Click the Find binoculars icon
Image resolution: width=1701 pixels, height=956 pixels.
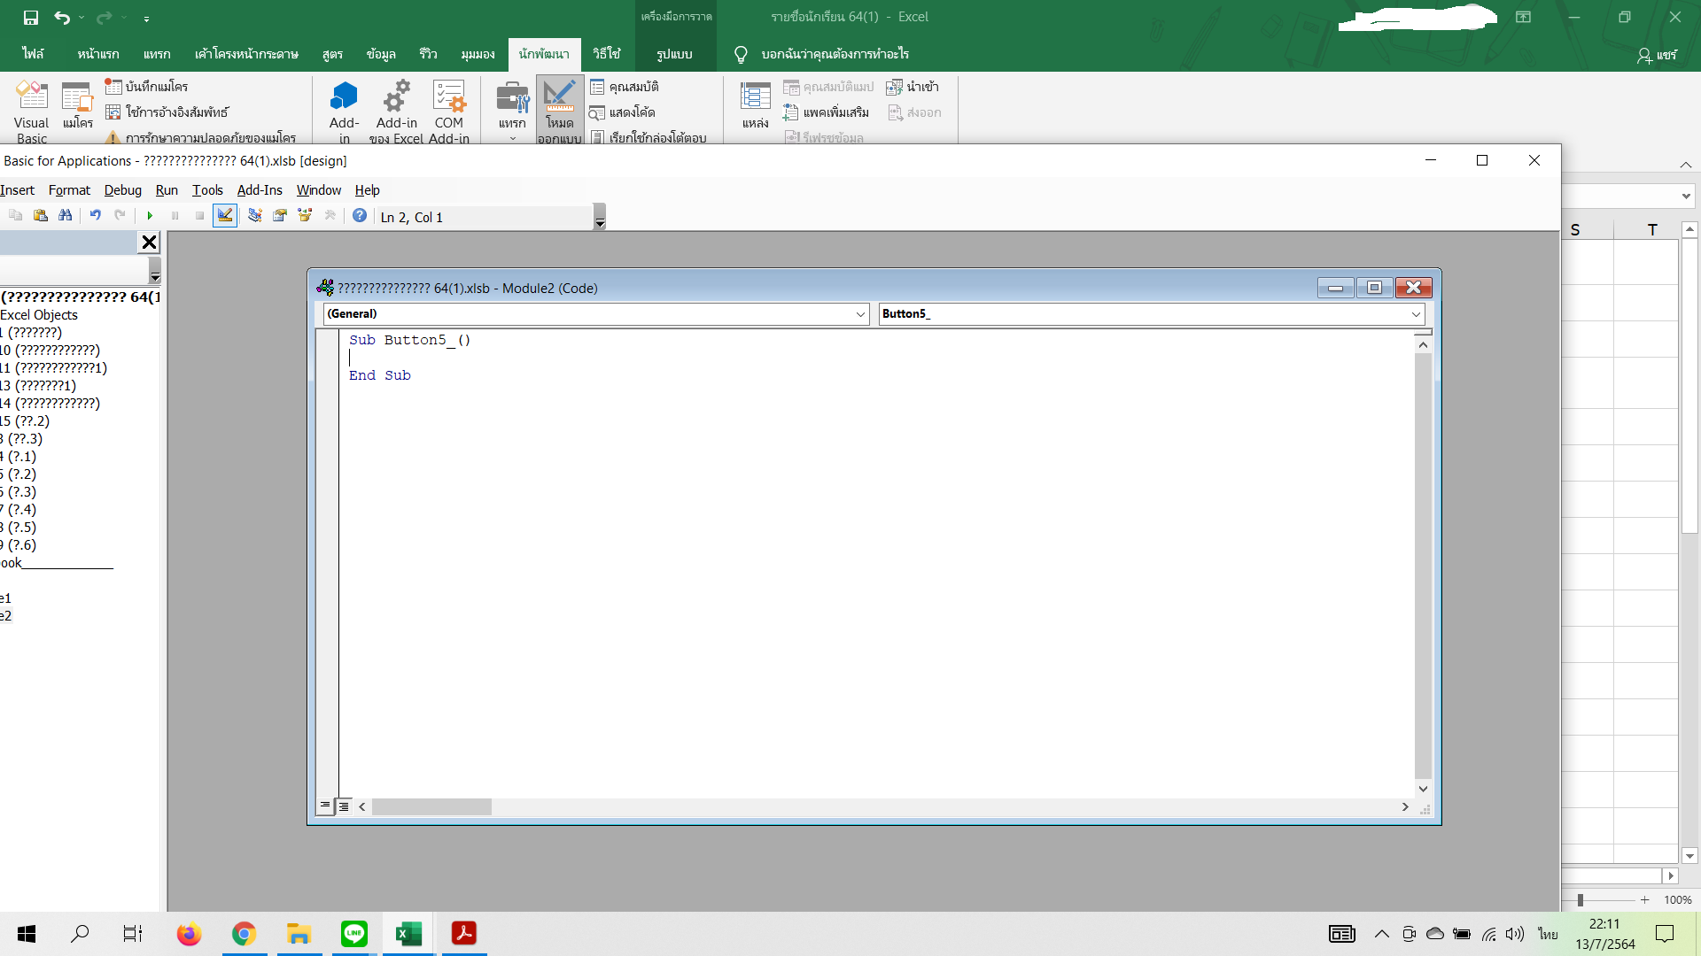coord(65,216)
